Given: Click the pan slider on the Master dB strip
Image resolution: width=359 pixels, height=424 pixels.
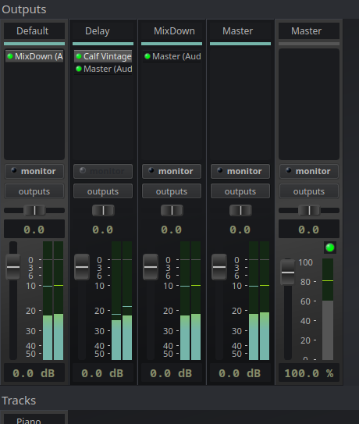Looking at the screenshot, I should click(240, 210).
